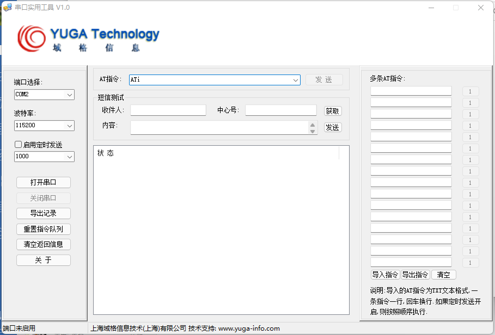Image resolution: width=495 pixels, height=335 pixels.
Task: Click the first 多条AT指令 input field
Action: click(411, 91)
